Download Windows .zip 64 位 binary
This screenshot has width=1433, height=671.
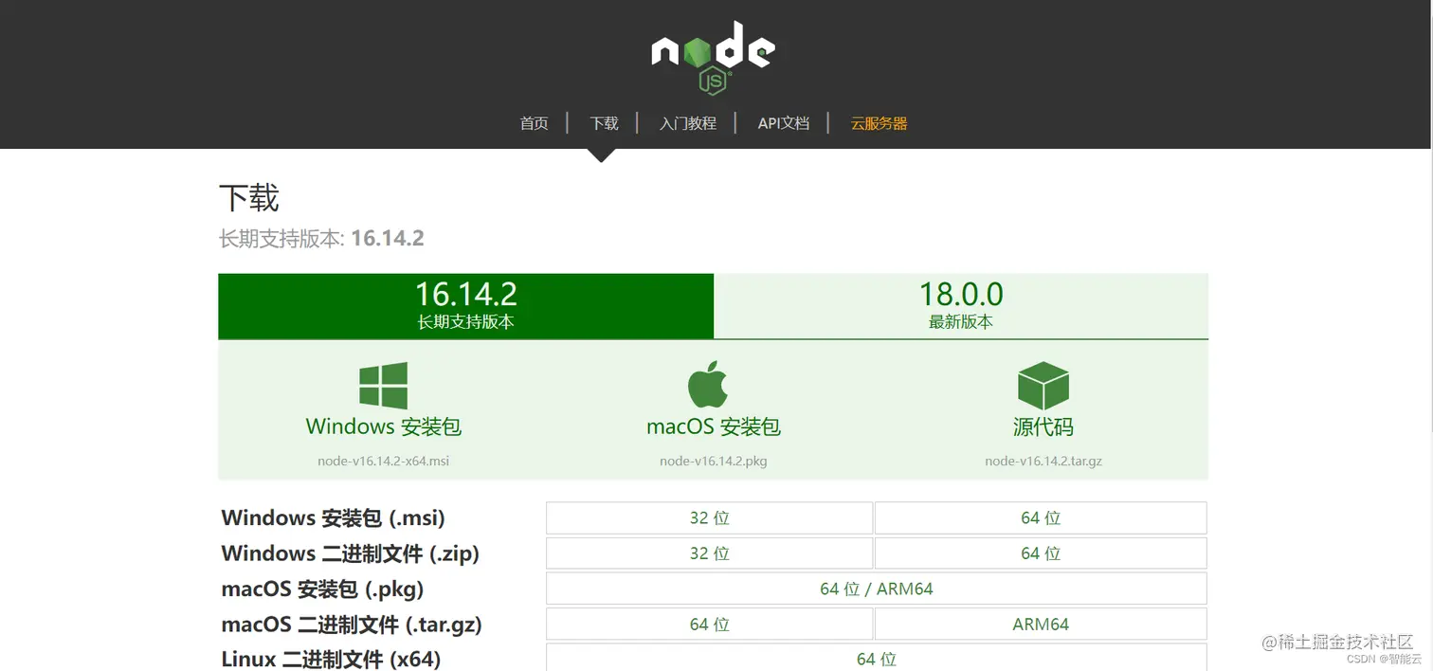click(x=1041, y=553)
